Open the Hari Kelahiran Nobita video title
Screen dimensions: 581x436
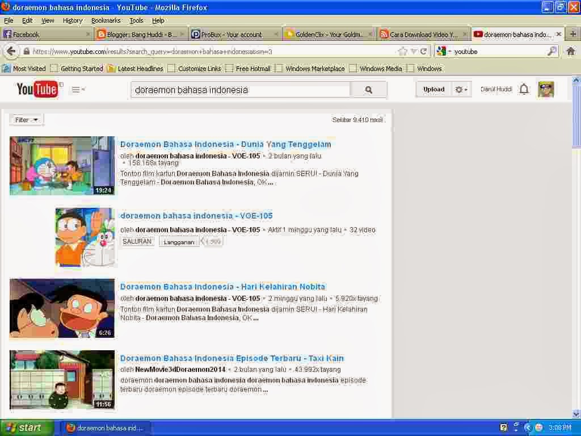click(222, 287)
